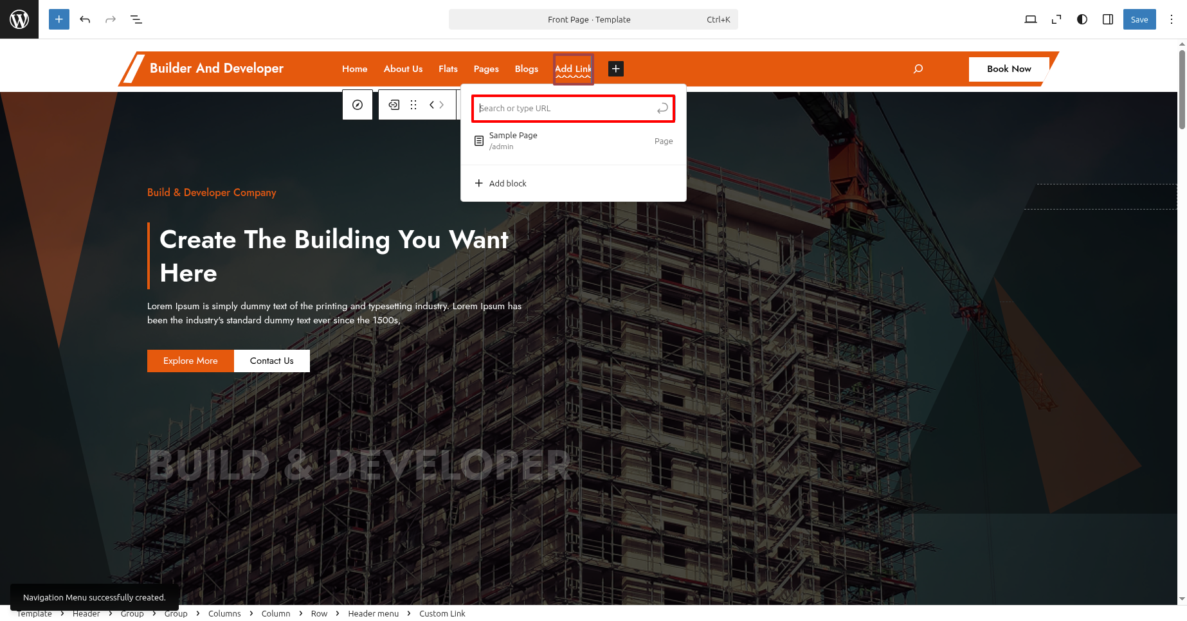
Task: Undo the last change
Action: pos(85,19)
